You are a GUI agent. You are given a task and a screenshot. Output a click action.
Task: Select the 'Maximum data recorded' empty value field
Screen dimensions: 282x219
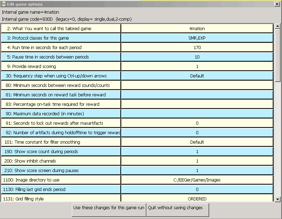[197, 114]
